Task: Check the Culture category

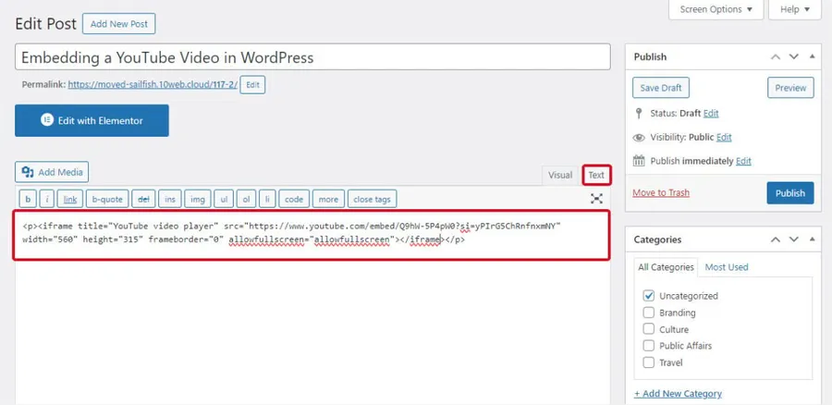Action: click(648, 329)
